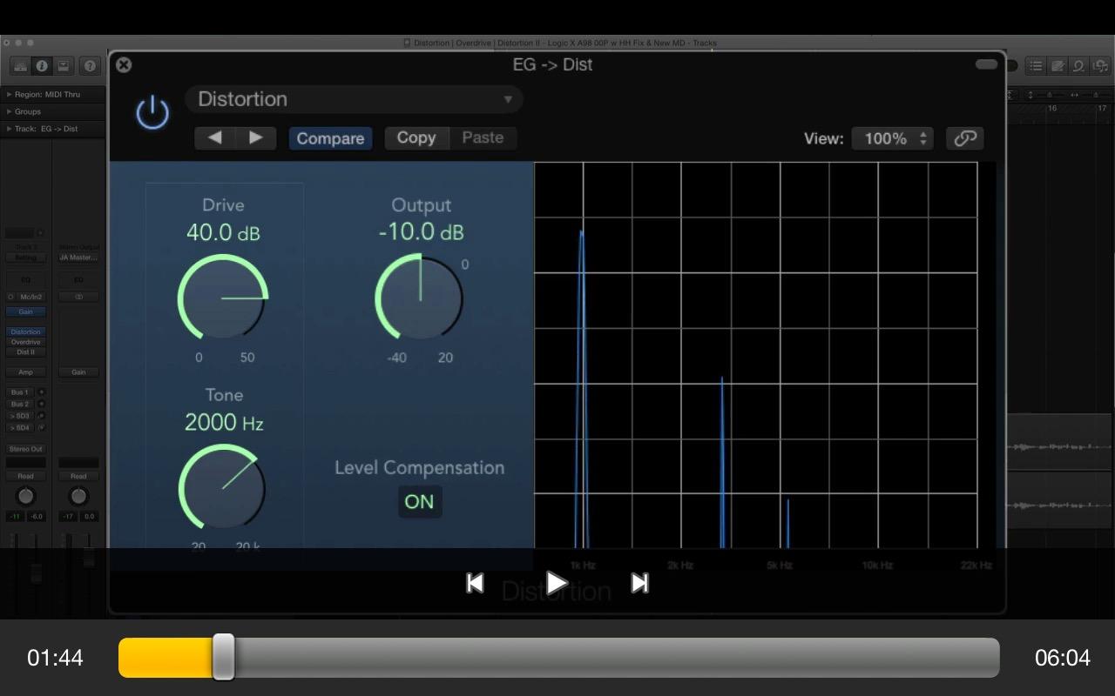Open the Inspector info icon

pyautogui.click(x=42, y=66)
